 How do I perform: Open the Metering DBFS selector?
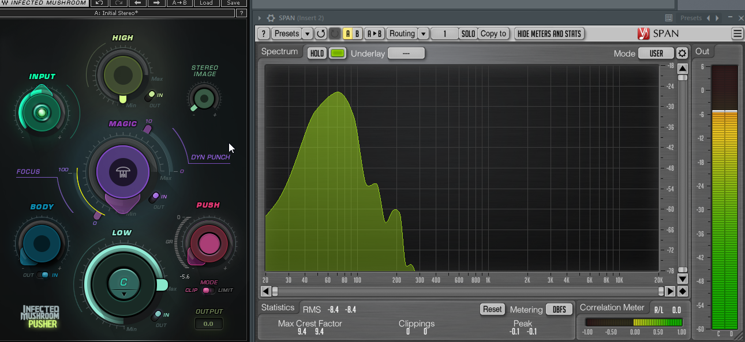click(559, 309)
